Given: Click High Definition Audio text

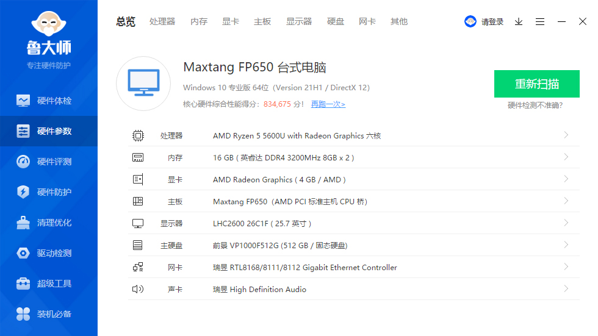Looking at the screenshot, I should [259, 290].
